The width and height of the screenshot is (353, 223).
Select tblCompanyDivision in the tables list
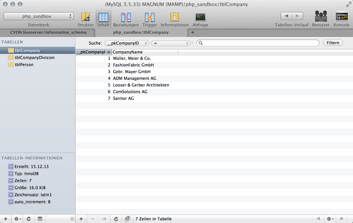(x=35, y=58)
